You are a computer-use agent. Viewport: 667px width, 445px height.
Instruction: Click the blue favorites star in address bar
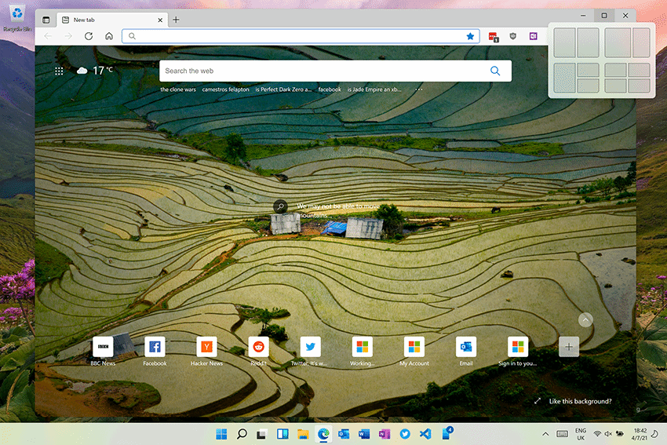[x=470, y=36]
